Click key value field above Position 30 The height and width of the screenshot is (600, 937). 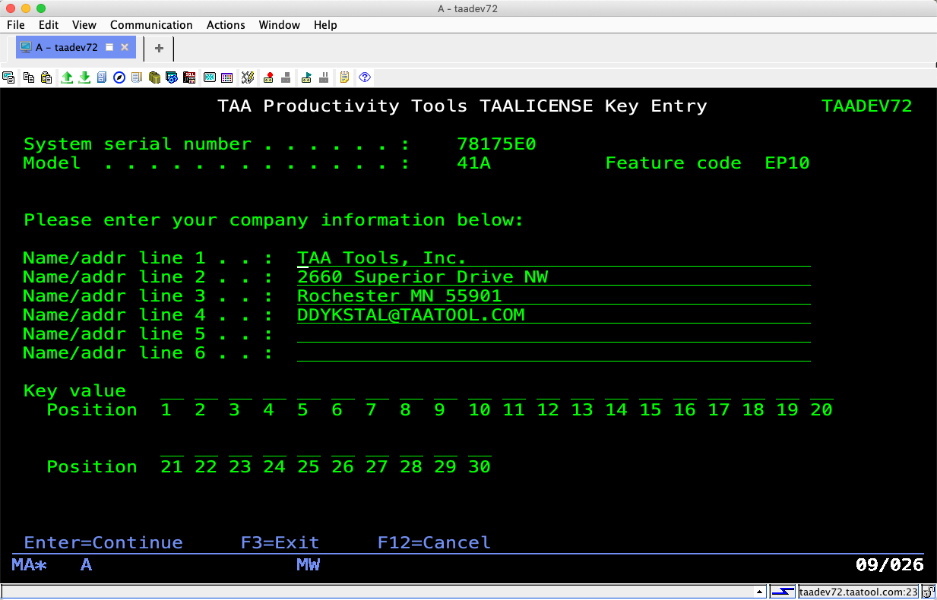480,448
